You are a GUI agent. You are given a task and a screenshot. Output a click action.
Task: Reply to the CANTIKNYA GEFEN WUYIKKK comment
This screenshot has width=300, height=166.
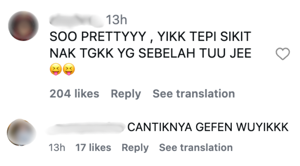tap(136, 147)
